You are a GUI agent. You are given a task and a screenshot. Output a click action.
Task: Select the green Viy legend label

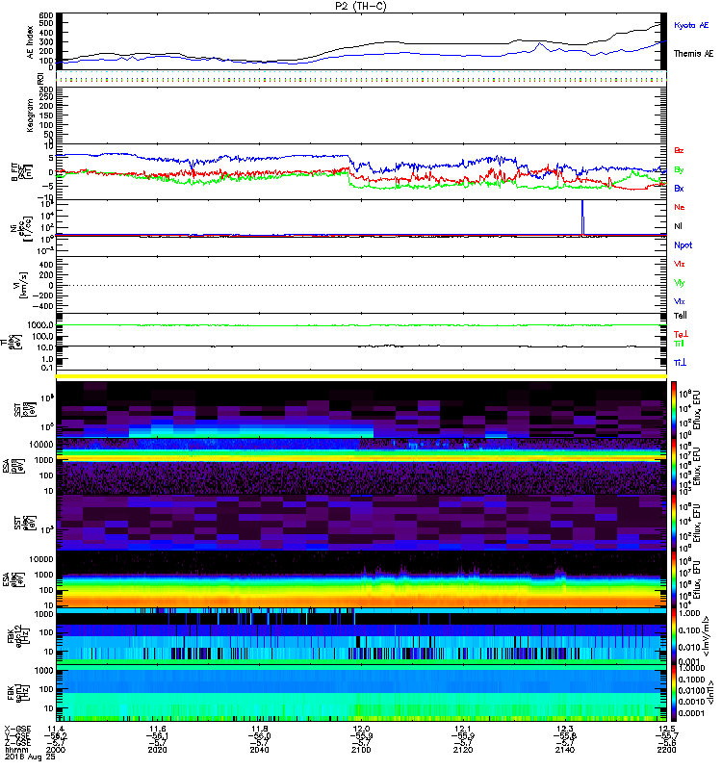point(680,283)
